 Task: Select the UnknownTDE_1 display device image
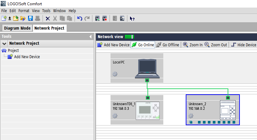coord(148,111)
